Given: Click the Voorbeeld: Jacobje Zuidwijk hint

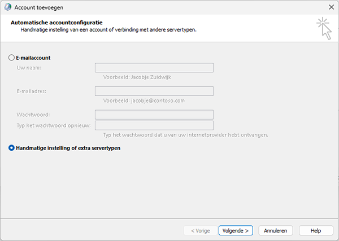Looking at the screenshot, I should point(137,77).
